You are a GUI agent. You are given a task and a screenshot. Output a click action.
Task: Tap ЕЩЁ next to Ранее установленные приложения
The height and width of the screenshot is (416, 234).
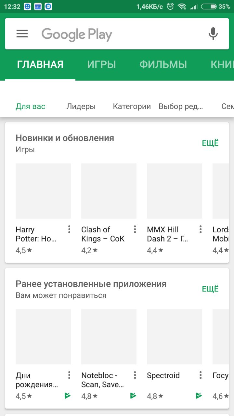click(210, 289)
